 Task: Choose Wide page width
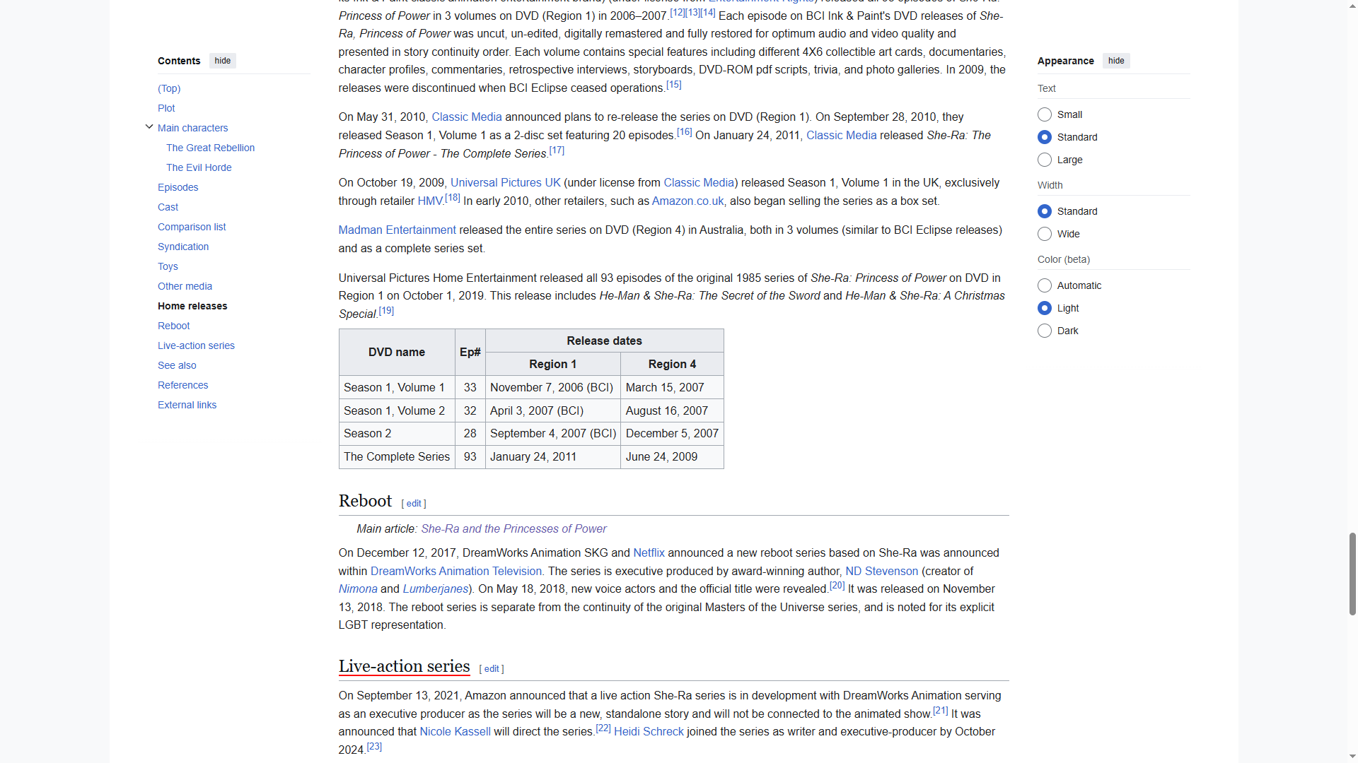(x=1045, y=234)
